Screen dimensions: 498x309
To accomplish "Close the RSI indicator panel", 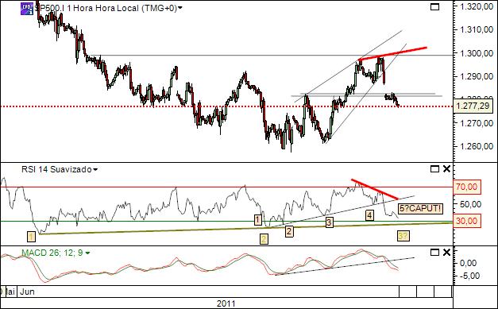I will (x=446, y=169).
